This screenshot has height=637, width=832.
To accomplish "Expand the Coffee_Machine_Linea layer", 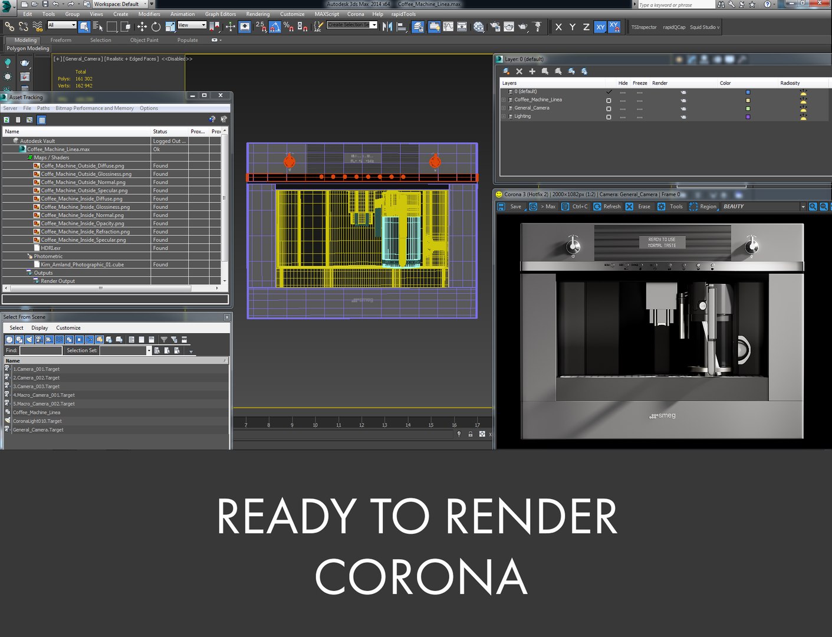I will tap(503, 100).
